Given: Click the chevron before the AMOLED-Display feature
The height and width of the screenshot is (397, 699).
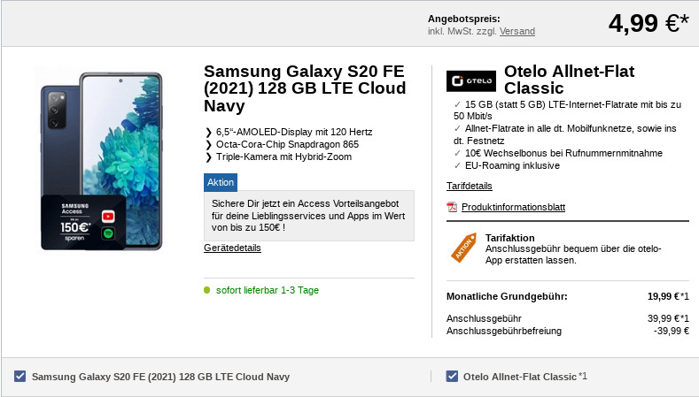Looking at the screenshot, I should 207,133.
